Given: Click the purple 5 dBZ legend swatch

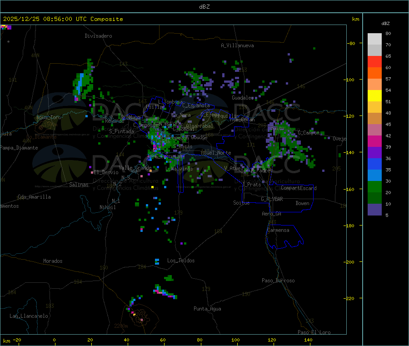Looking at the screenshot, I should tap(374, 210).
